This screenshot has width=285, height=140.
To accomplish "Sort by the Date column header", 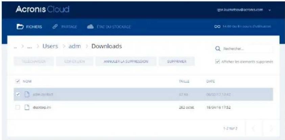I will [211, 81].
